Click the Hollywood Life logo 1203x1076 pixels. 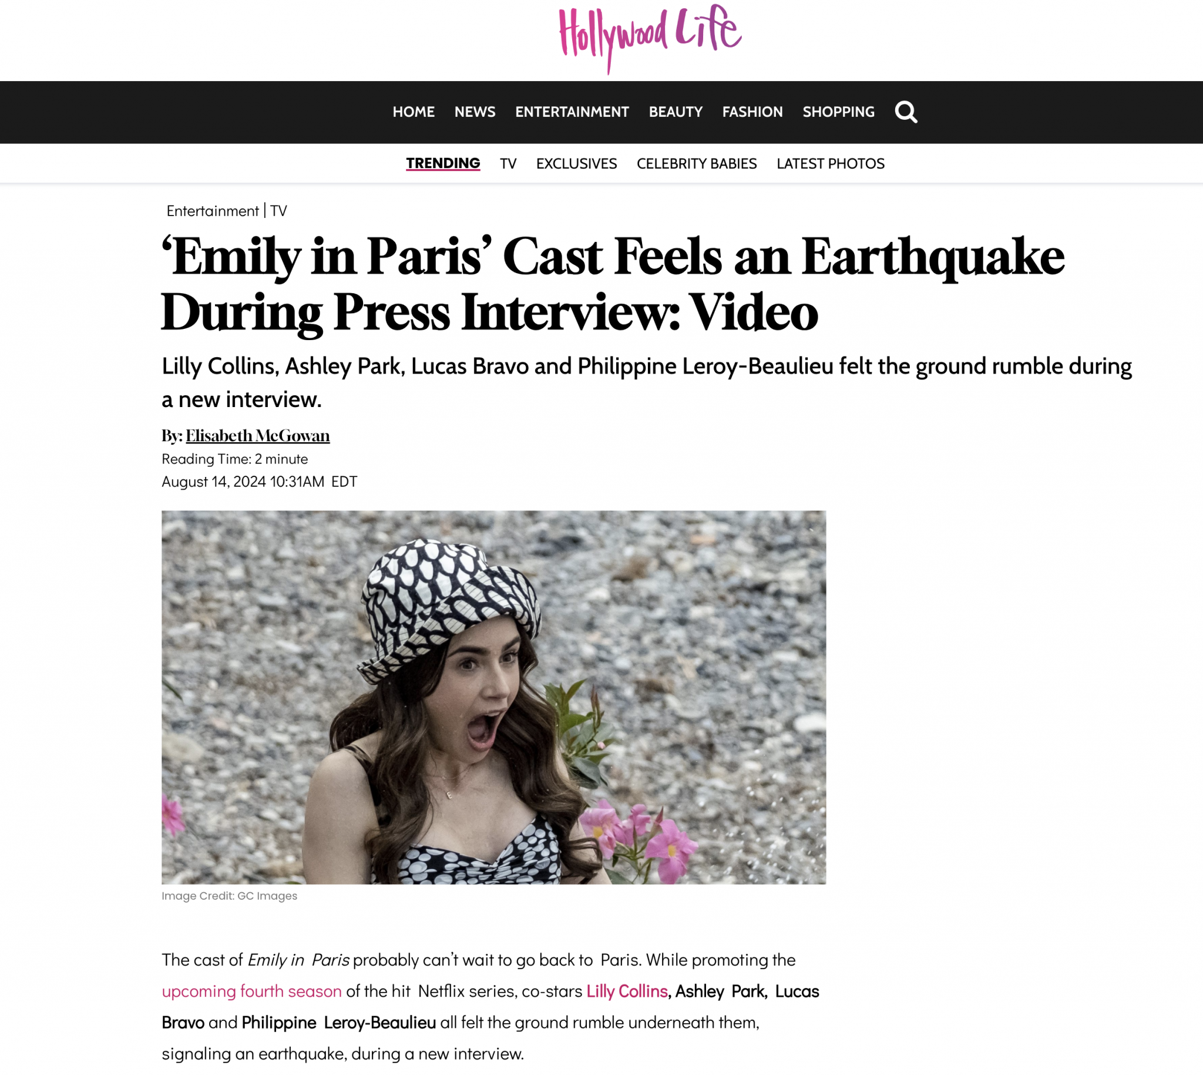(650, 38)
